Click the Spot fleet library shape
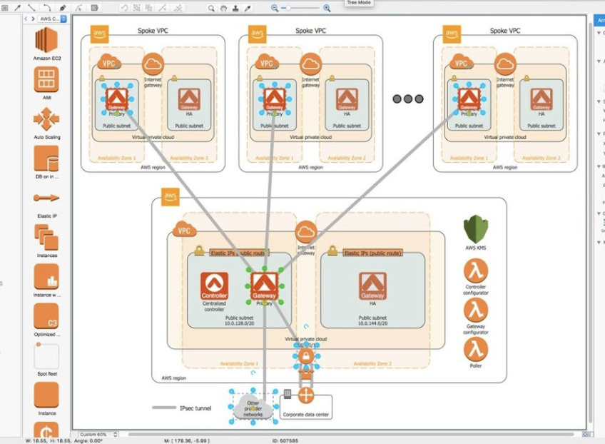Viewport: 605px width, 444px height. (x=46, y=356)
